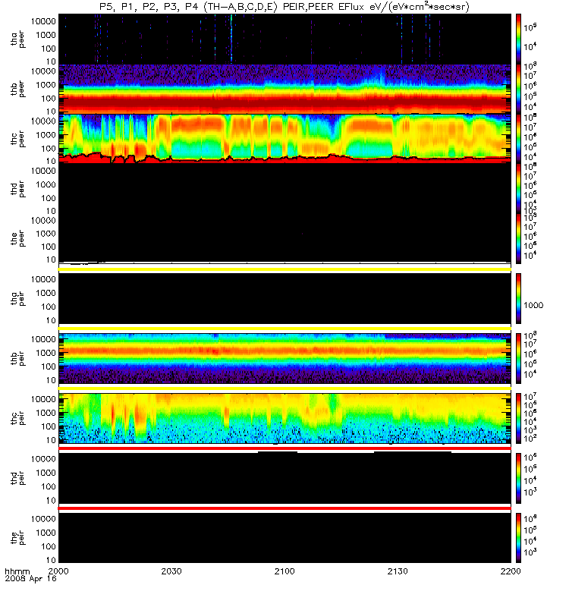Screen dimensions: 569x607
Task: Click the the peer color bar
Action: [518, 238]
